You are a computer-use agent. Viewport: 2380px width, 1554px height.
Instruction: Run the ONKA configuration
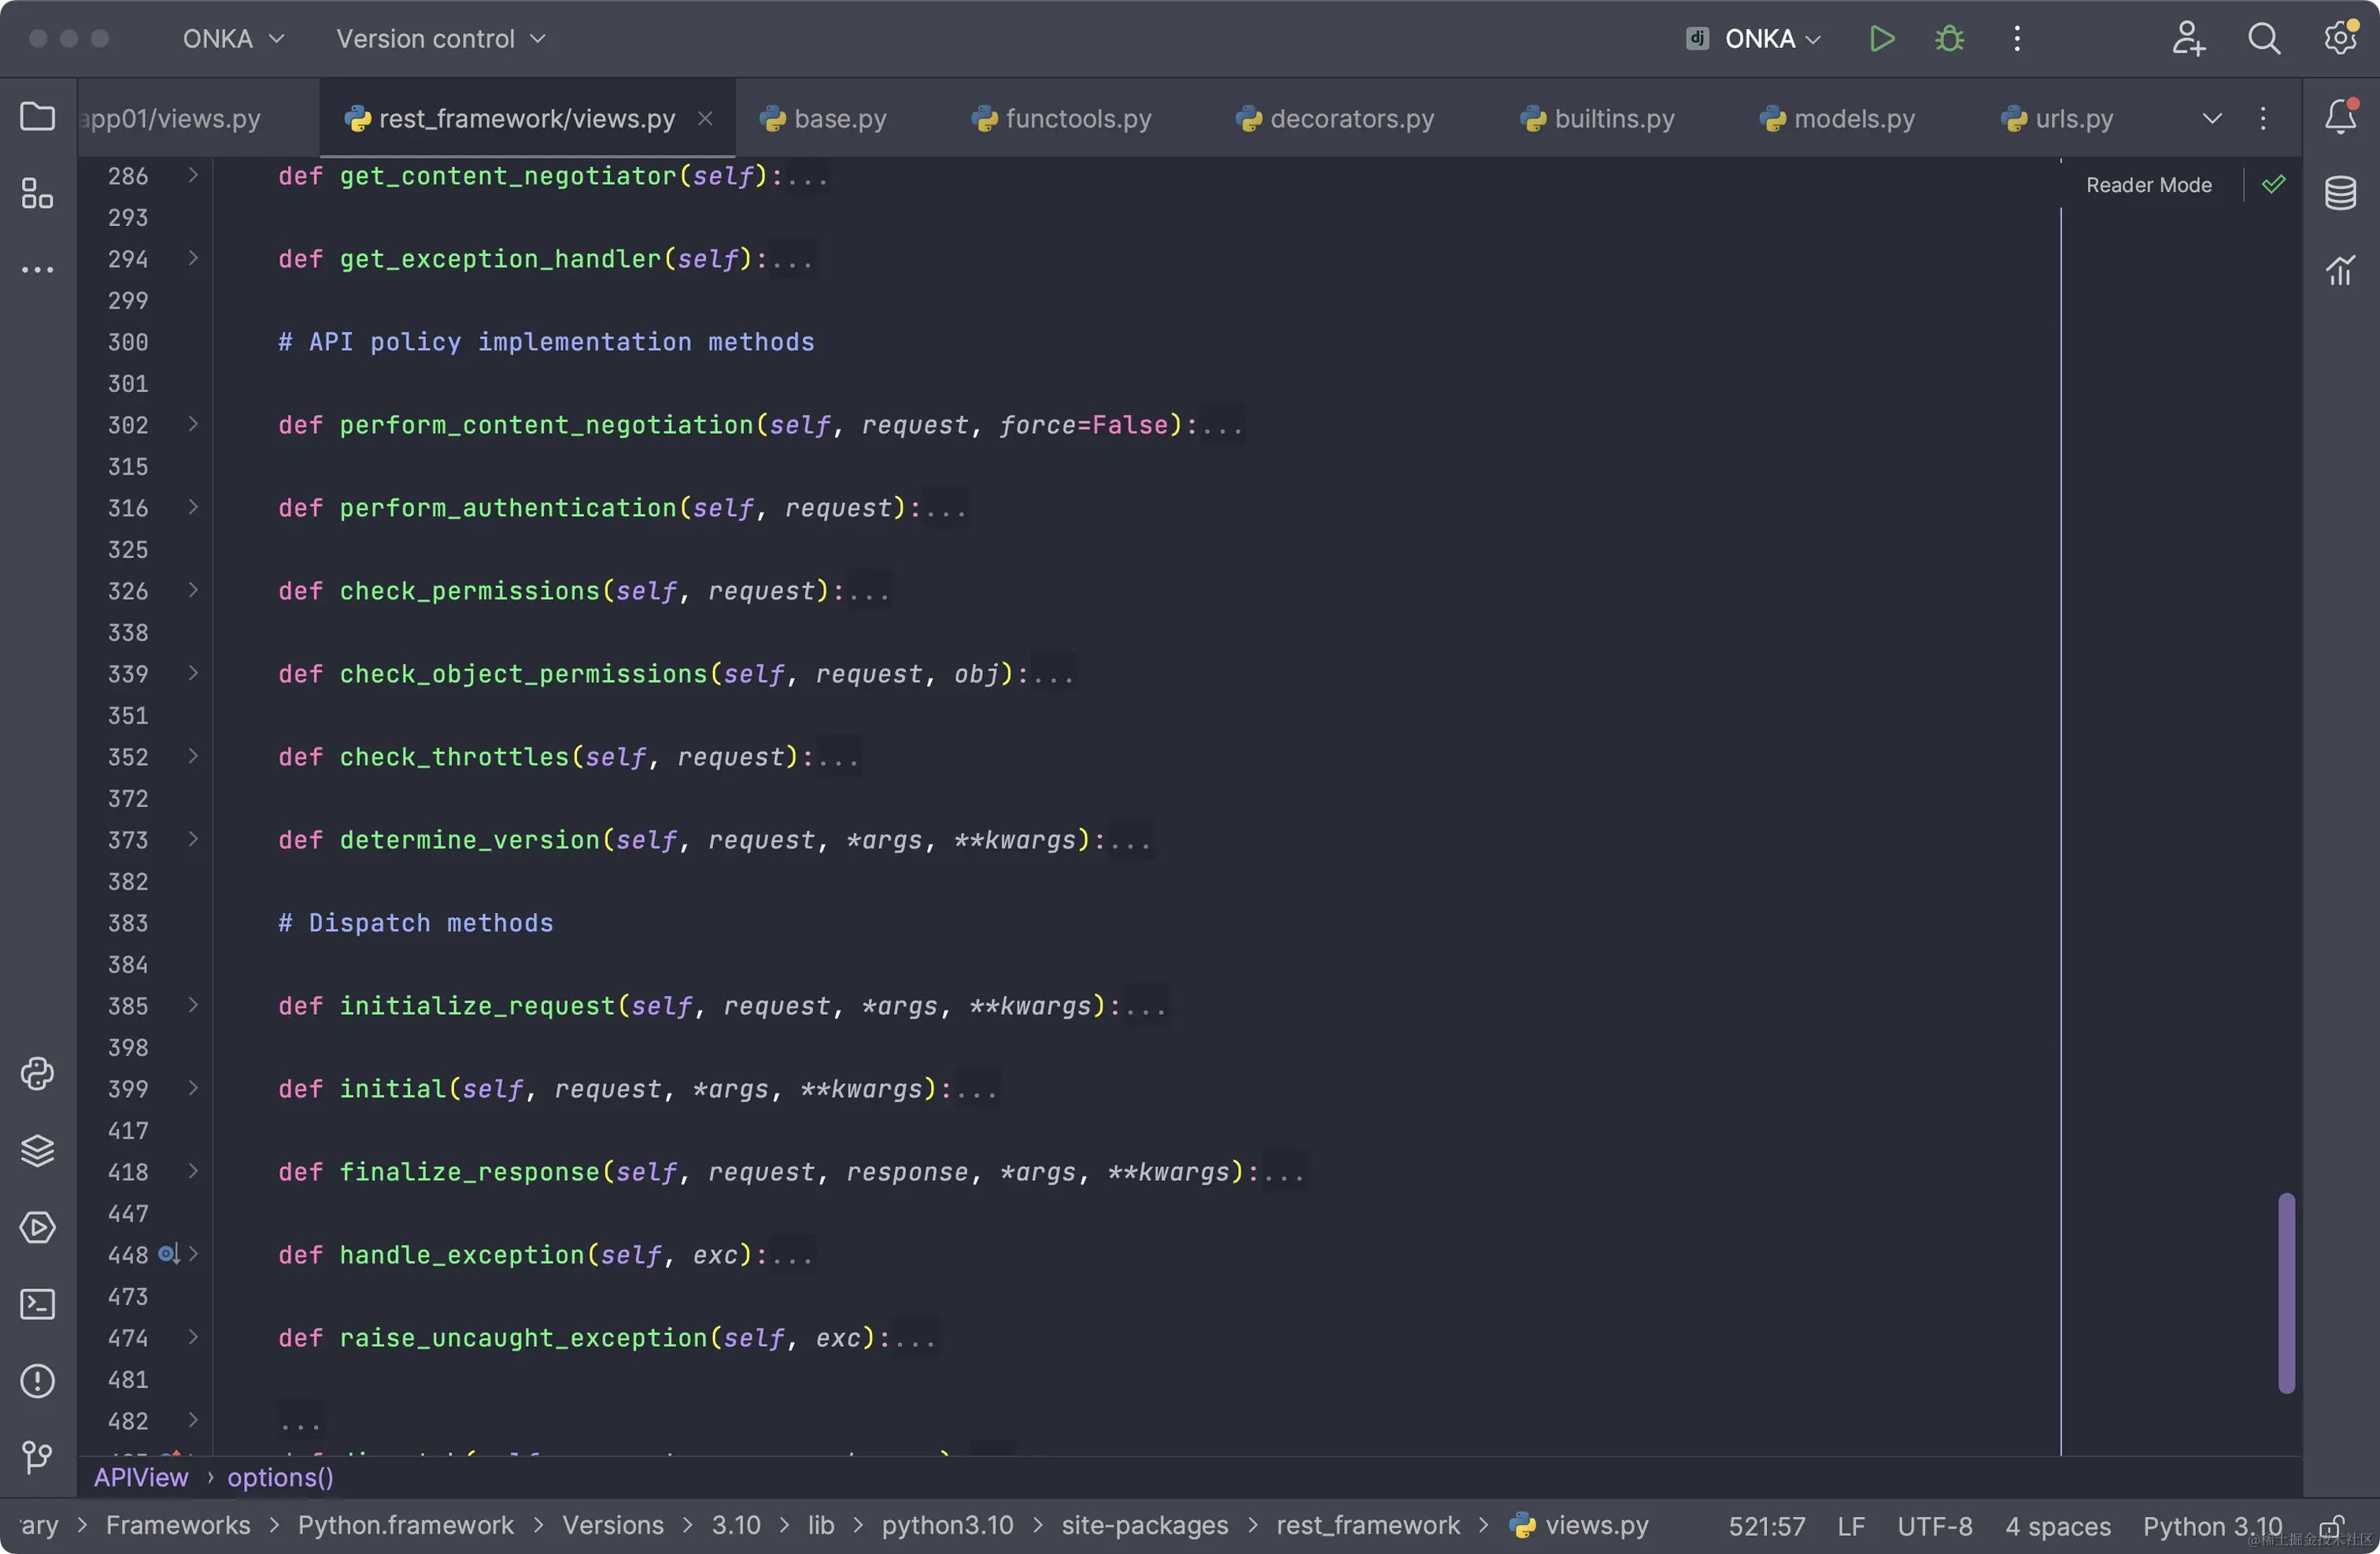[1881, 39]
